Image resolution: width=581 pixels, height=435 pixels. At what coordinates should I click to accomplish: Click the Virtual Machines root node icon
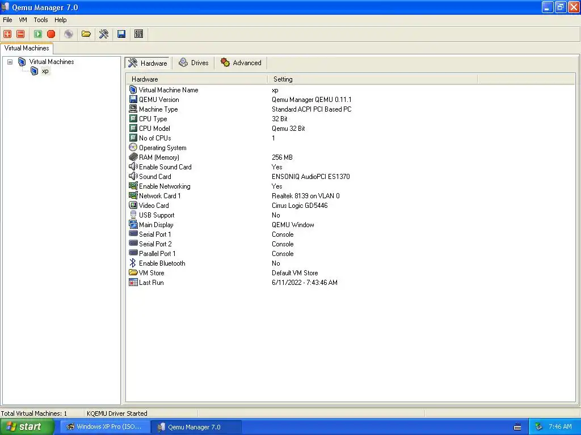(x=22, y=61)
